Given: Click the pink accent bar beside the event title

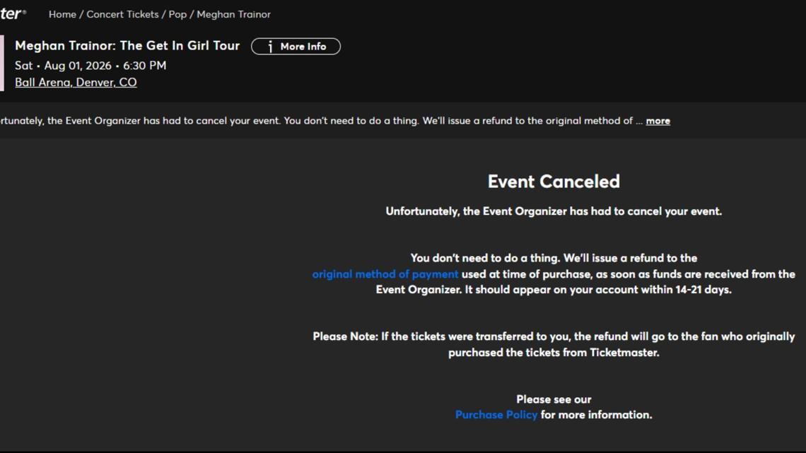Looking at the screenshot, I should 1,63.
